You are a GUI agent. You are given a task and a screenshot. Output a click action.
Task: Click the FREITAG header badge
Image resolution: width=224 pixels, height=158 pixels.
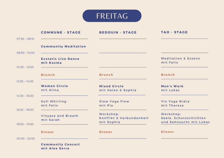[112, 16]
